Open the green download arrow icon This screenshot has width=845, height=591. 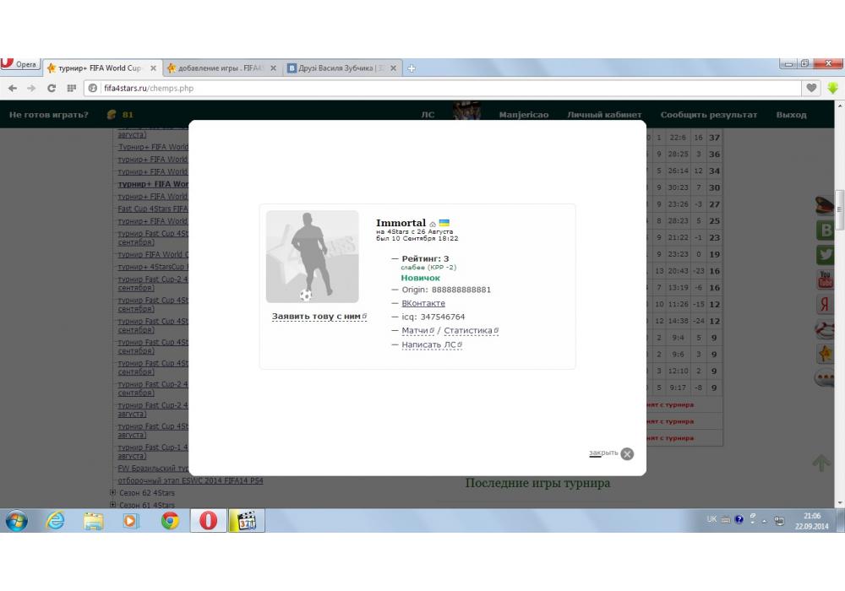tap(833, 88)
